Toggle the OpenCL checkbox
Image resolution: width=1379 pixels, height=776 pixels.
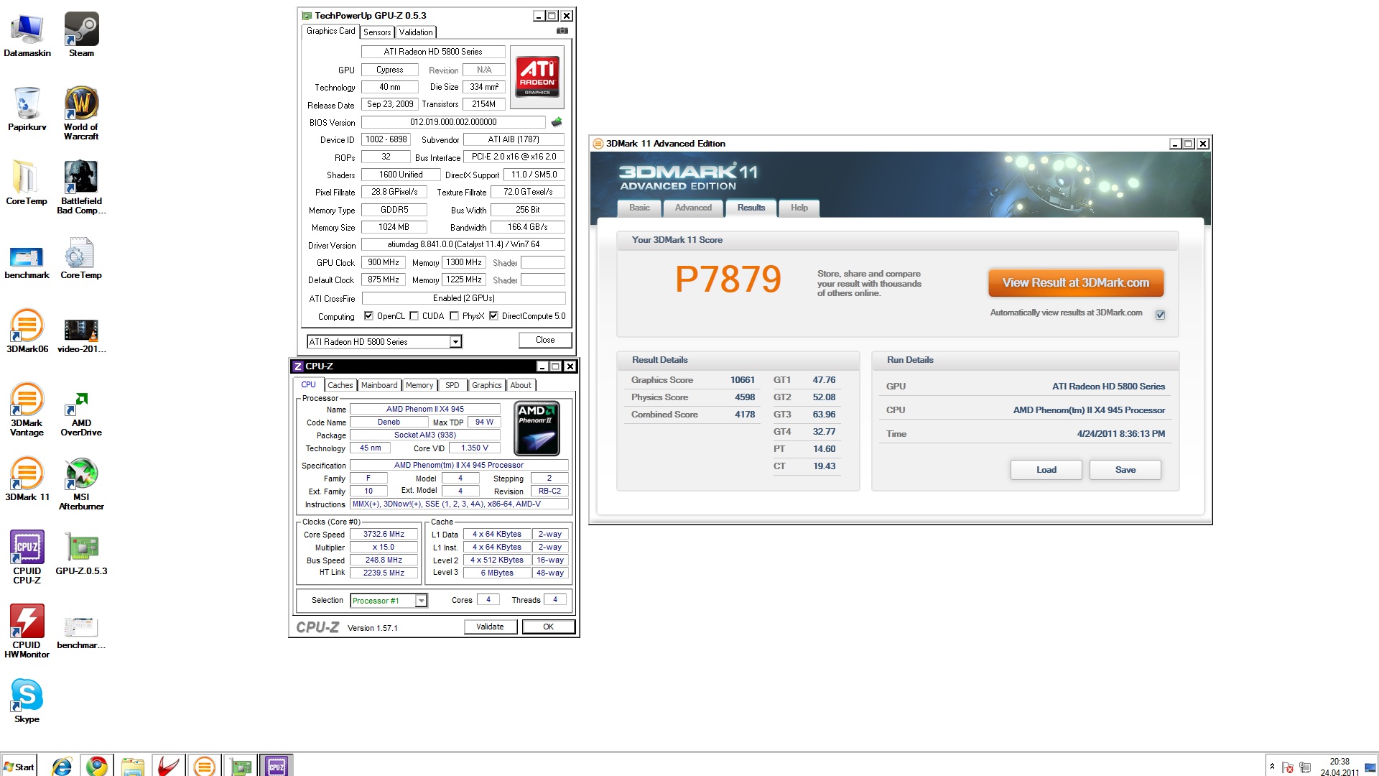[368, 316]
